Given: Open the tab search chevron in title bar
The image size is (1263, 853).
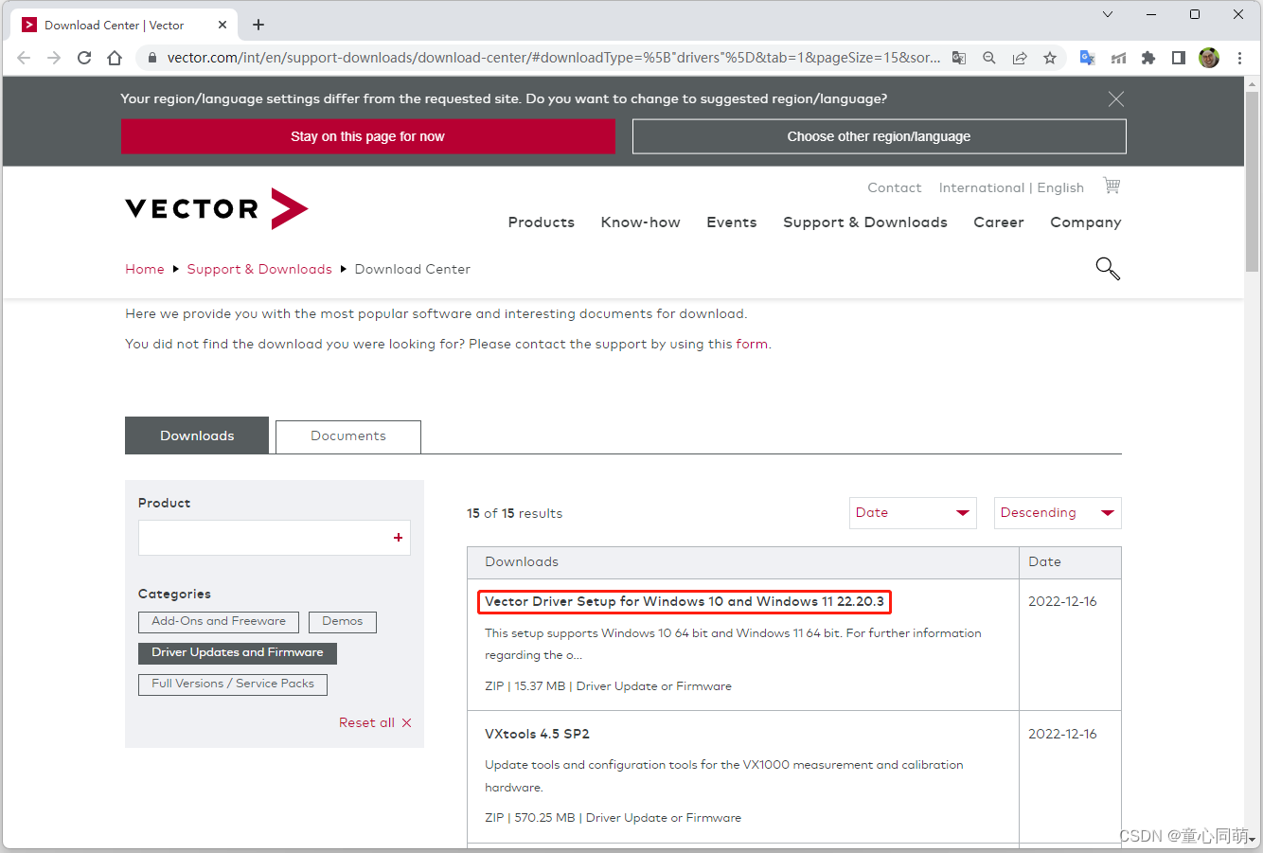Looking at the screenshot, I should coord(1108,14).
